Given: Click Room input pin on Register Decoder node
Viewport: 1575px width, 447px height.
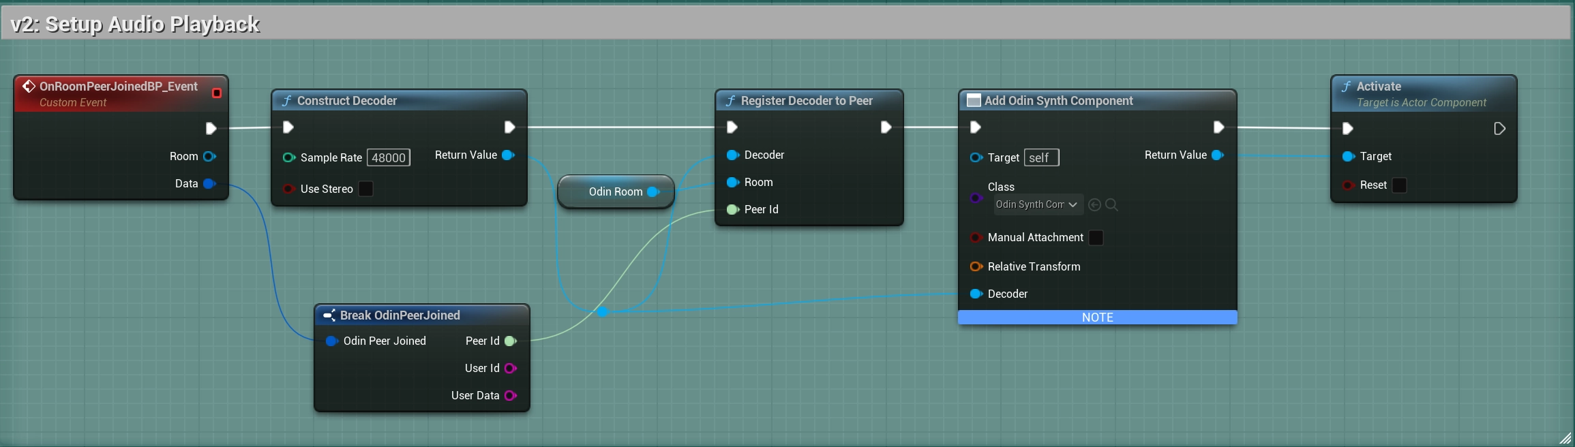Looking at the screenshot, I should 733,182.
